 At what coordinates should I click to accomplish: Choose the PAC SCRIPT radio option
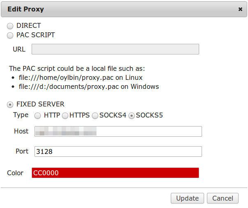tap(10, 35)
